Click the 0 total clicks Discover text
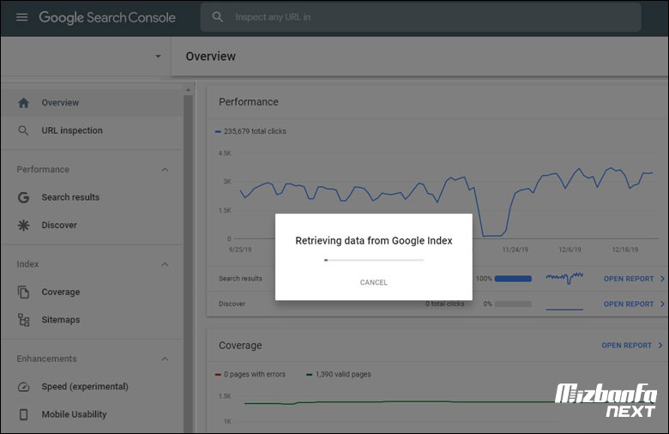Viewport: 669px width, 434px height. pyautogui.click(x=444, y=304)
